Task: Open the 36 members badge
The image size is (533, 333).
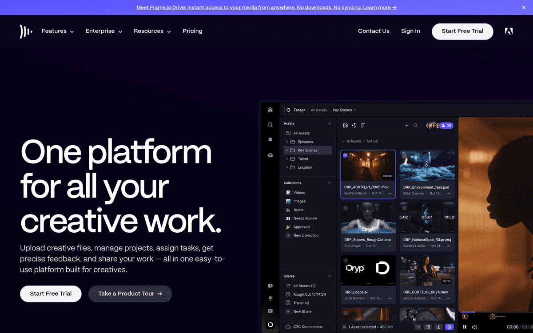Action: click(447, 126)
